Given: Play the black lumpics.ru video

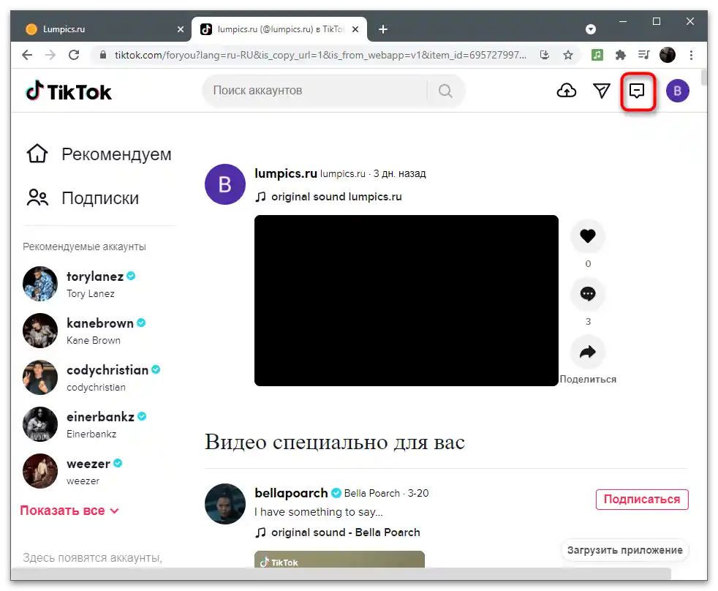Looking at the screenshot, I should click(407, 301).
